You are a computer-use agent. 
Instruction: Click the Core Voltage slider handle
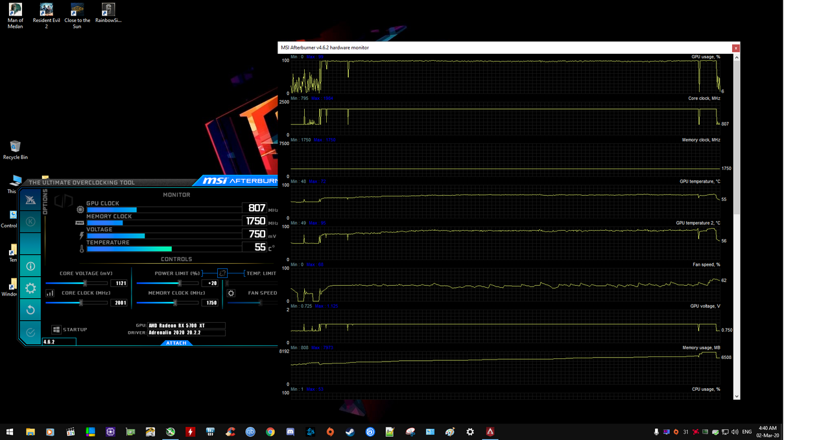(x=85, y=283)
